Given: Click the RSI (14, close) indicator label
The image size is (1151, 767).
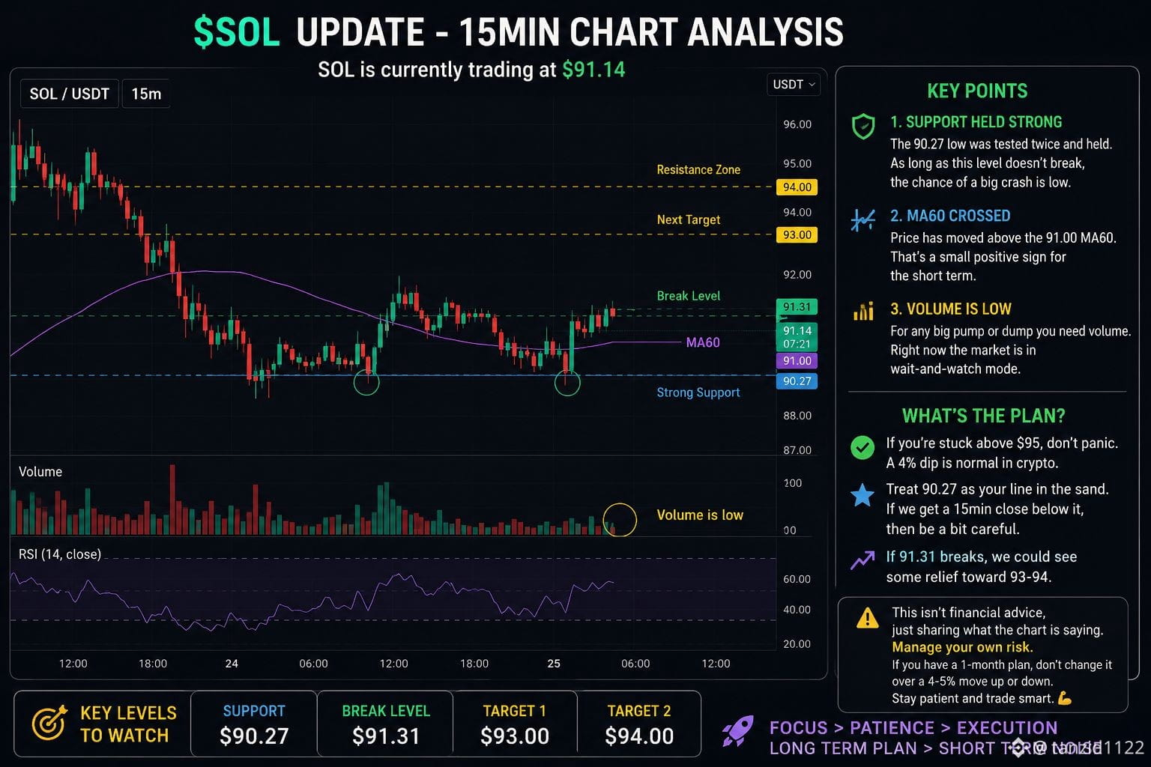Looking at the screenshot, I should 60,554.
